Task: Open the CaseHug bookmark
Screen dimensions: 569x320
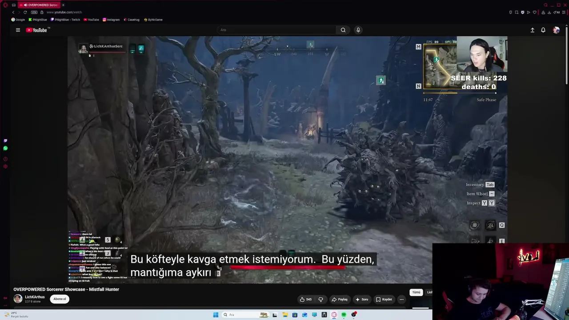Action: pyautogui.click(x=132, y=20)
